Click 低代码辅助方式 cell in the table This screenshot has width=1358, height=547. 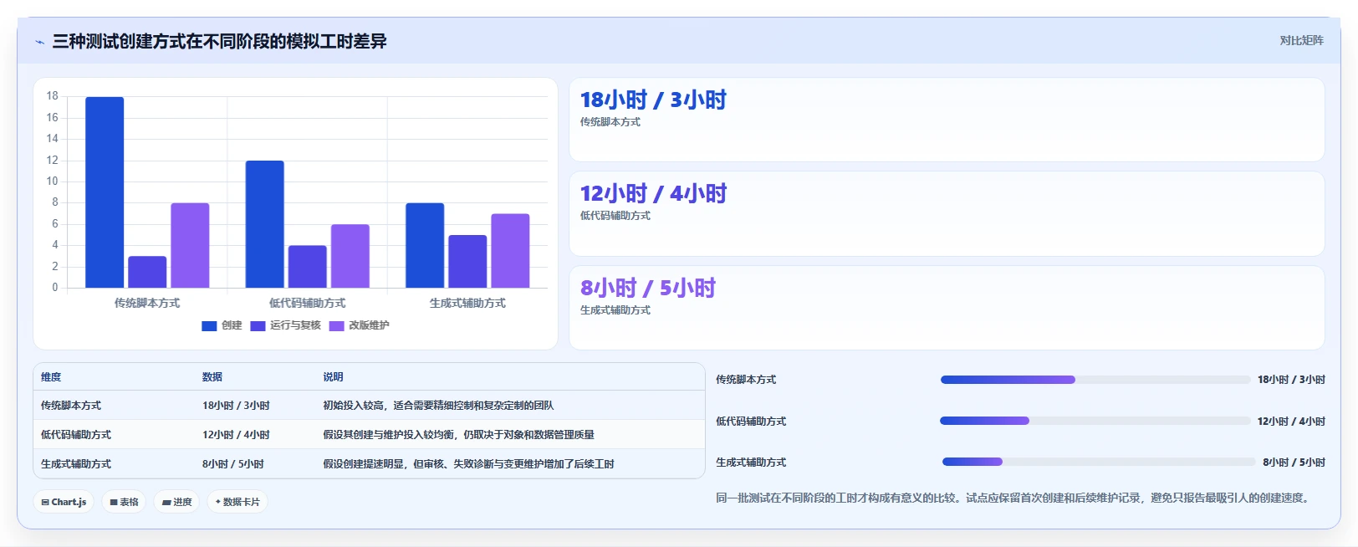tap(76, 435)
